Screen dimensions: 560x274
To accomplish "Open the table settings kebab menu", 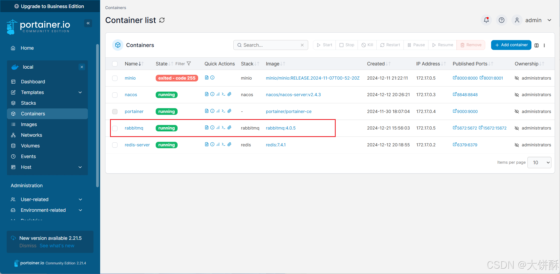I will pos(544,45).
